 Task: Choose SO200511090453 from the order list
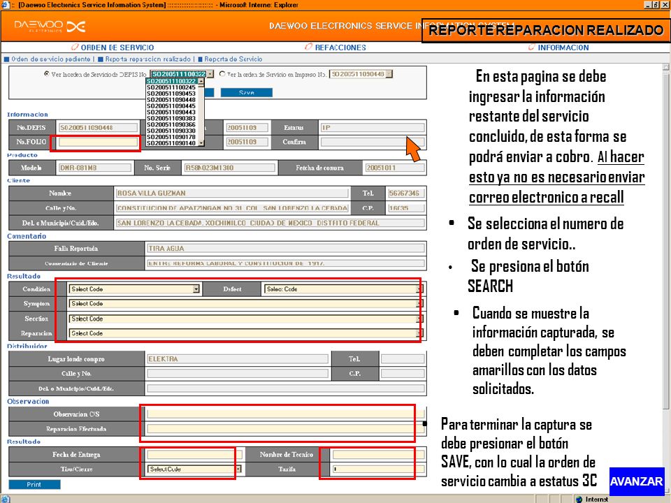point(171,93)
